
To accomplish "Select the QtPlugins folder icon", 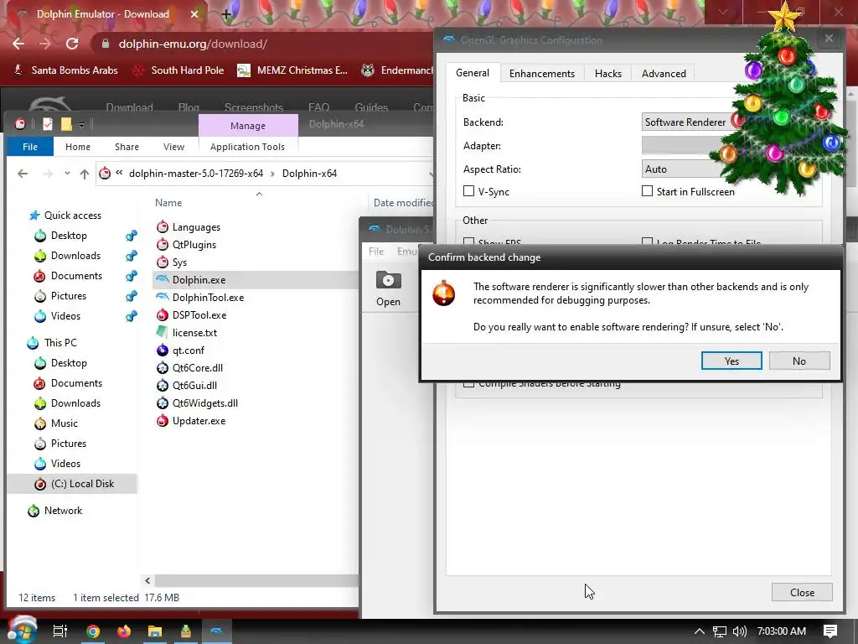I will 163,245.
